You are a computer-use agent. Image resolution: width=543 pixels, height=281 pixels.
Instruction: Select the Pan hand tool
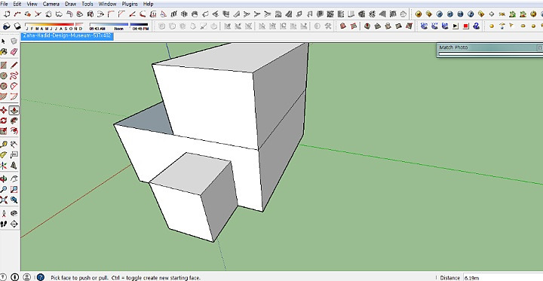click(14, 179)
